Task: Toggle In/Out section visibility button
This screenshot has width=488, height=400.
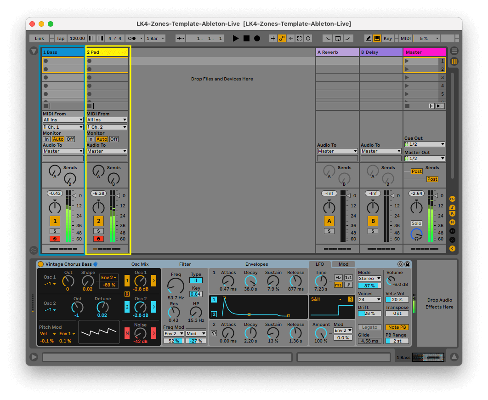Action: click(452, 199)
